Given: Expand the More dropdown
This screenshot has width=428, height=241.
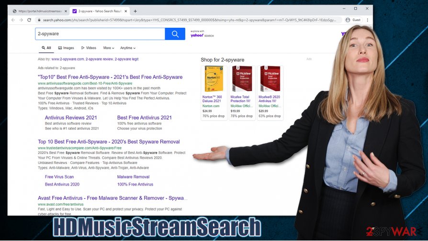Looking at the screenshot, I should tap(109, 48).
